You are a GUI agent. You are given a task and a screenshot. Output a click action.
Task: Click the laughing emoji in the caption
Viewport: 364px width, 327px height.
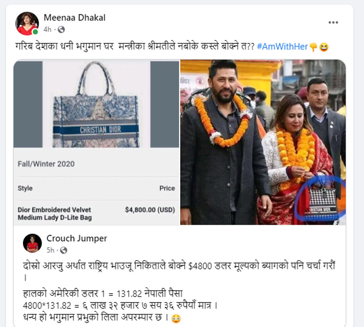point(324,47)
